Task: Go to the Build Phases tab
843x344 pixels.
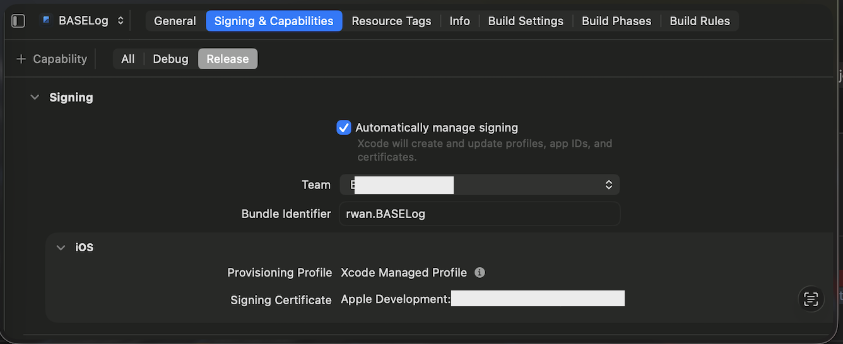Action: 616,21
